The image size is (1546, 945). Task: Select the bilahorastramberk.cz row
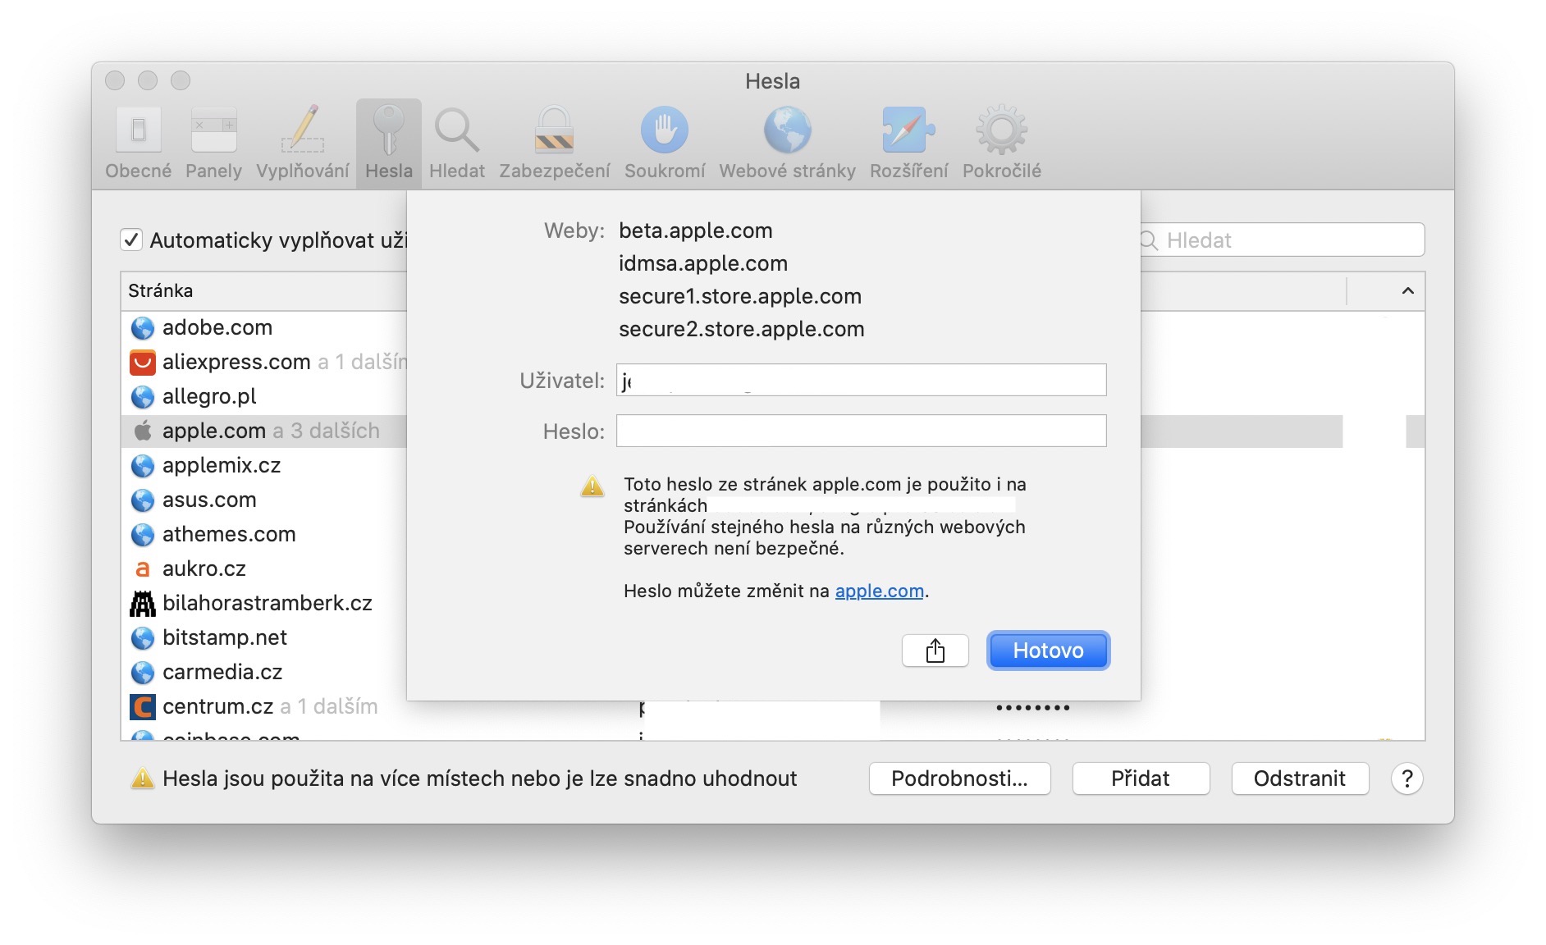point(264,604)
